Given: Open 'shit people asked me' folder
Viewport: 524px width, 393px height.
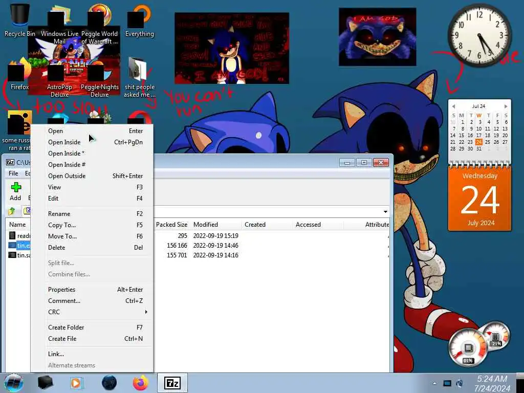Looking at the screenshot, I should point(139,78).
